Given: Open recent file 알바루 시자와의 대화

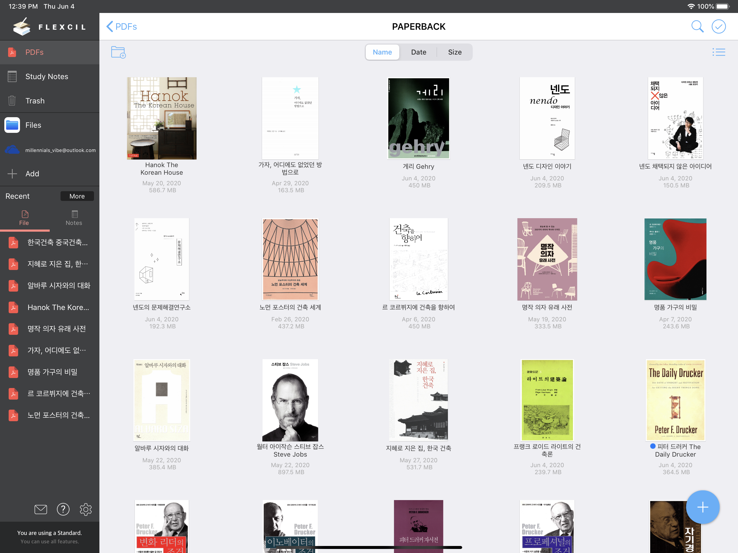Looking at the screenshot, I should click(x=50, y=285).
